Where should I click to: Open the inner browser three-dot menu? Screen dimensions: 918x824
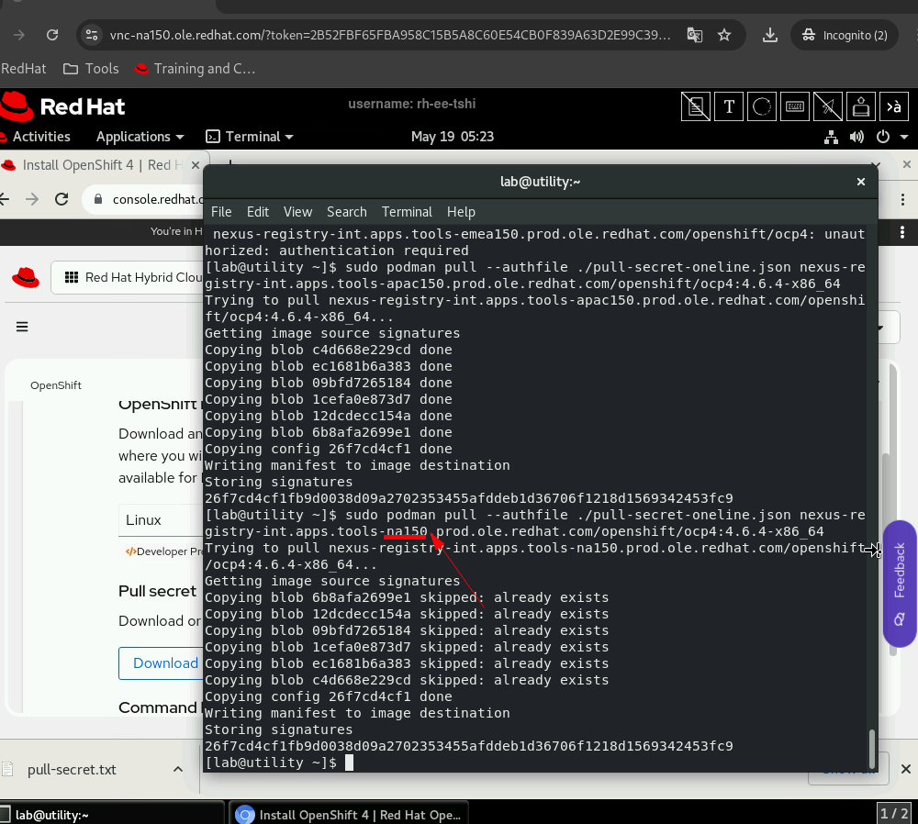(902, 199)
